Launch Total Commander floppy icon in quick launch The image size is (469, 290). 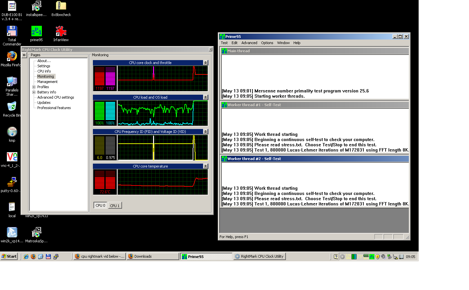(48, 257)
